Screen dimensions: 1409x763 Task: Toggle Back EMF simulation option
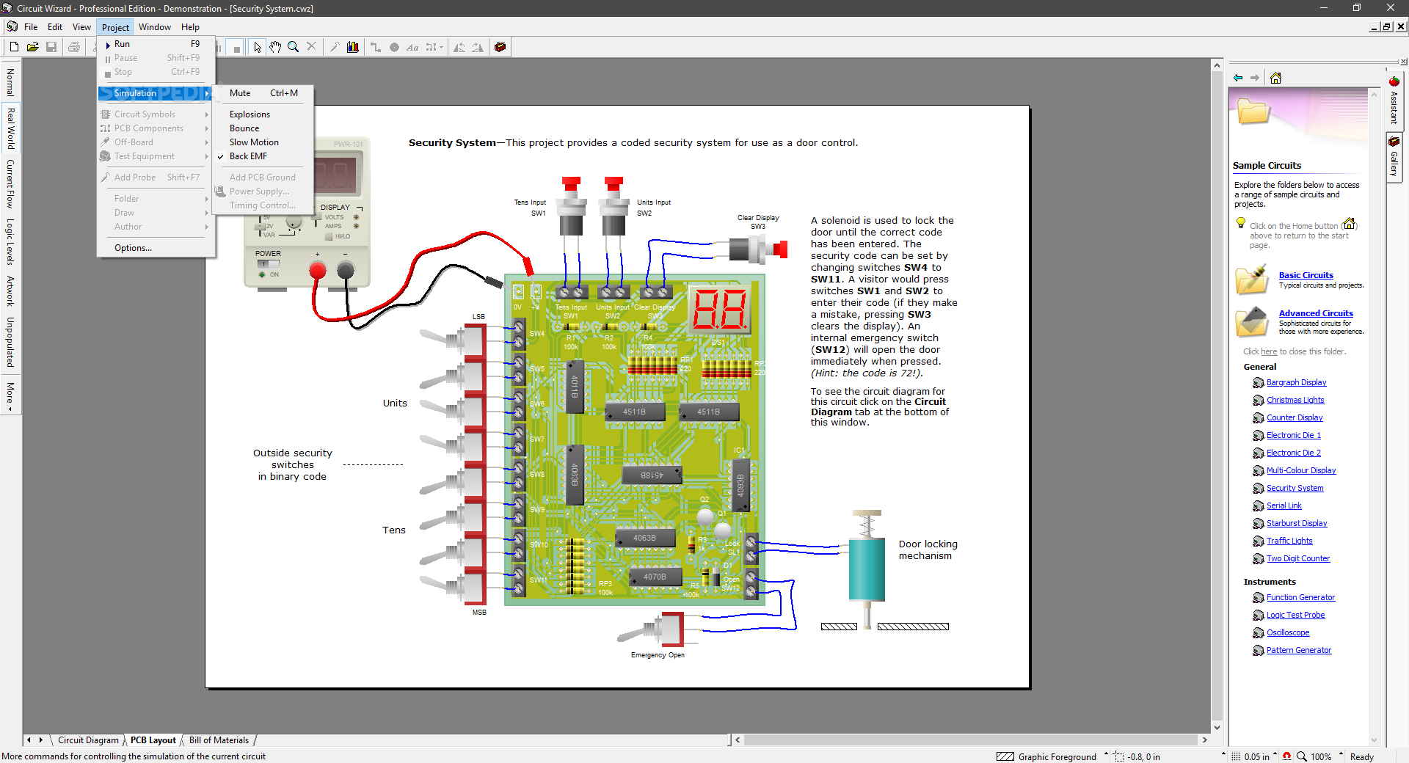click(x=264, y=156)
